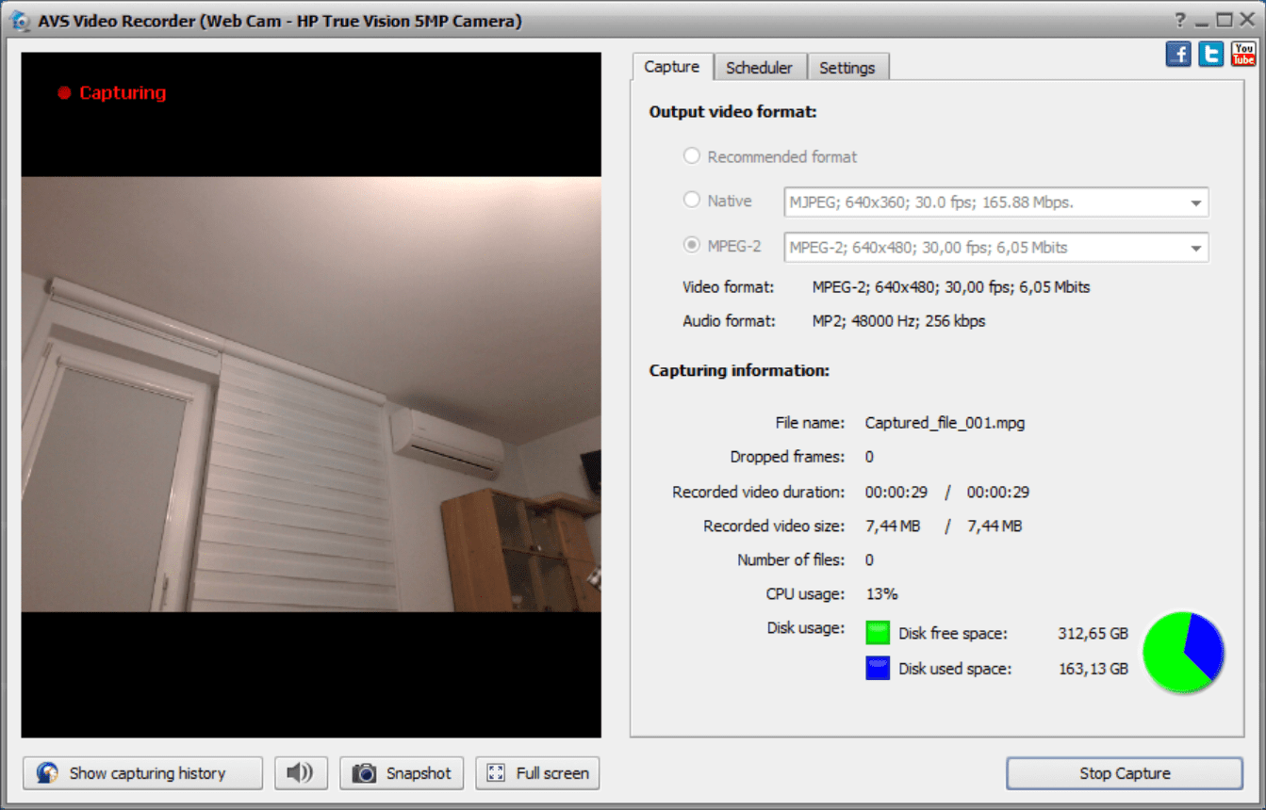Switch to the Capture tab
The width and height of the screenshot is (1266, 810).
(x=672, y=67)
